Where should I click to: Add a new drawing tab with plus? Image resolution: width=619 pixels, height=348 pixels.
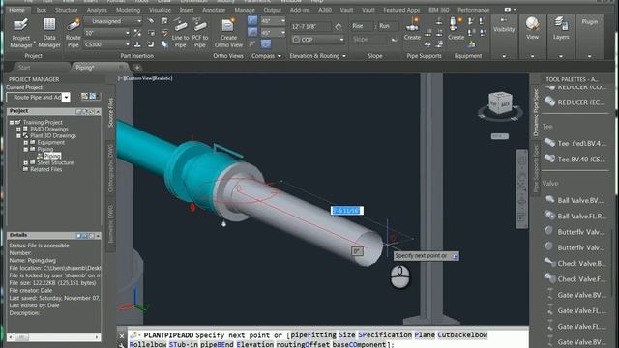[137, 68]
